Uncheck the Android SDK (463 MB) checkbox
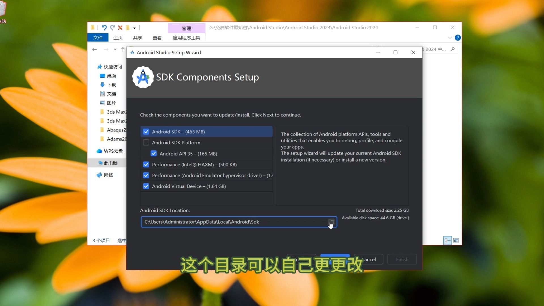The height and width of the screenshot is (306, 544). click(x=146, y=132)
